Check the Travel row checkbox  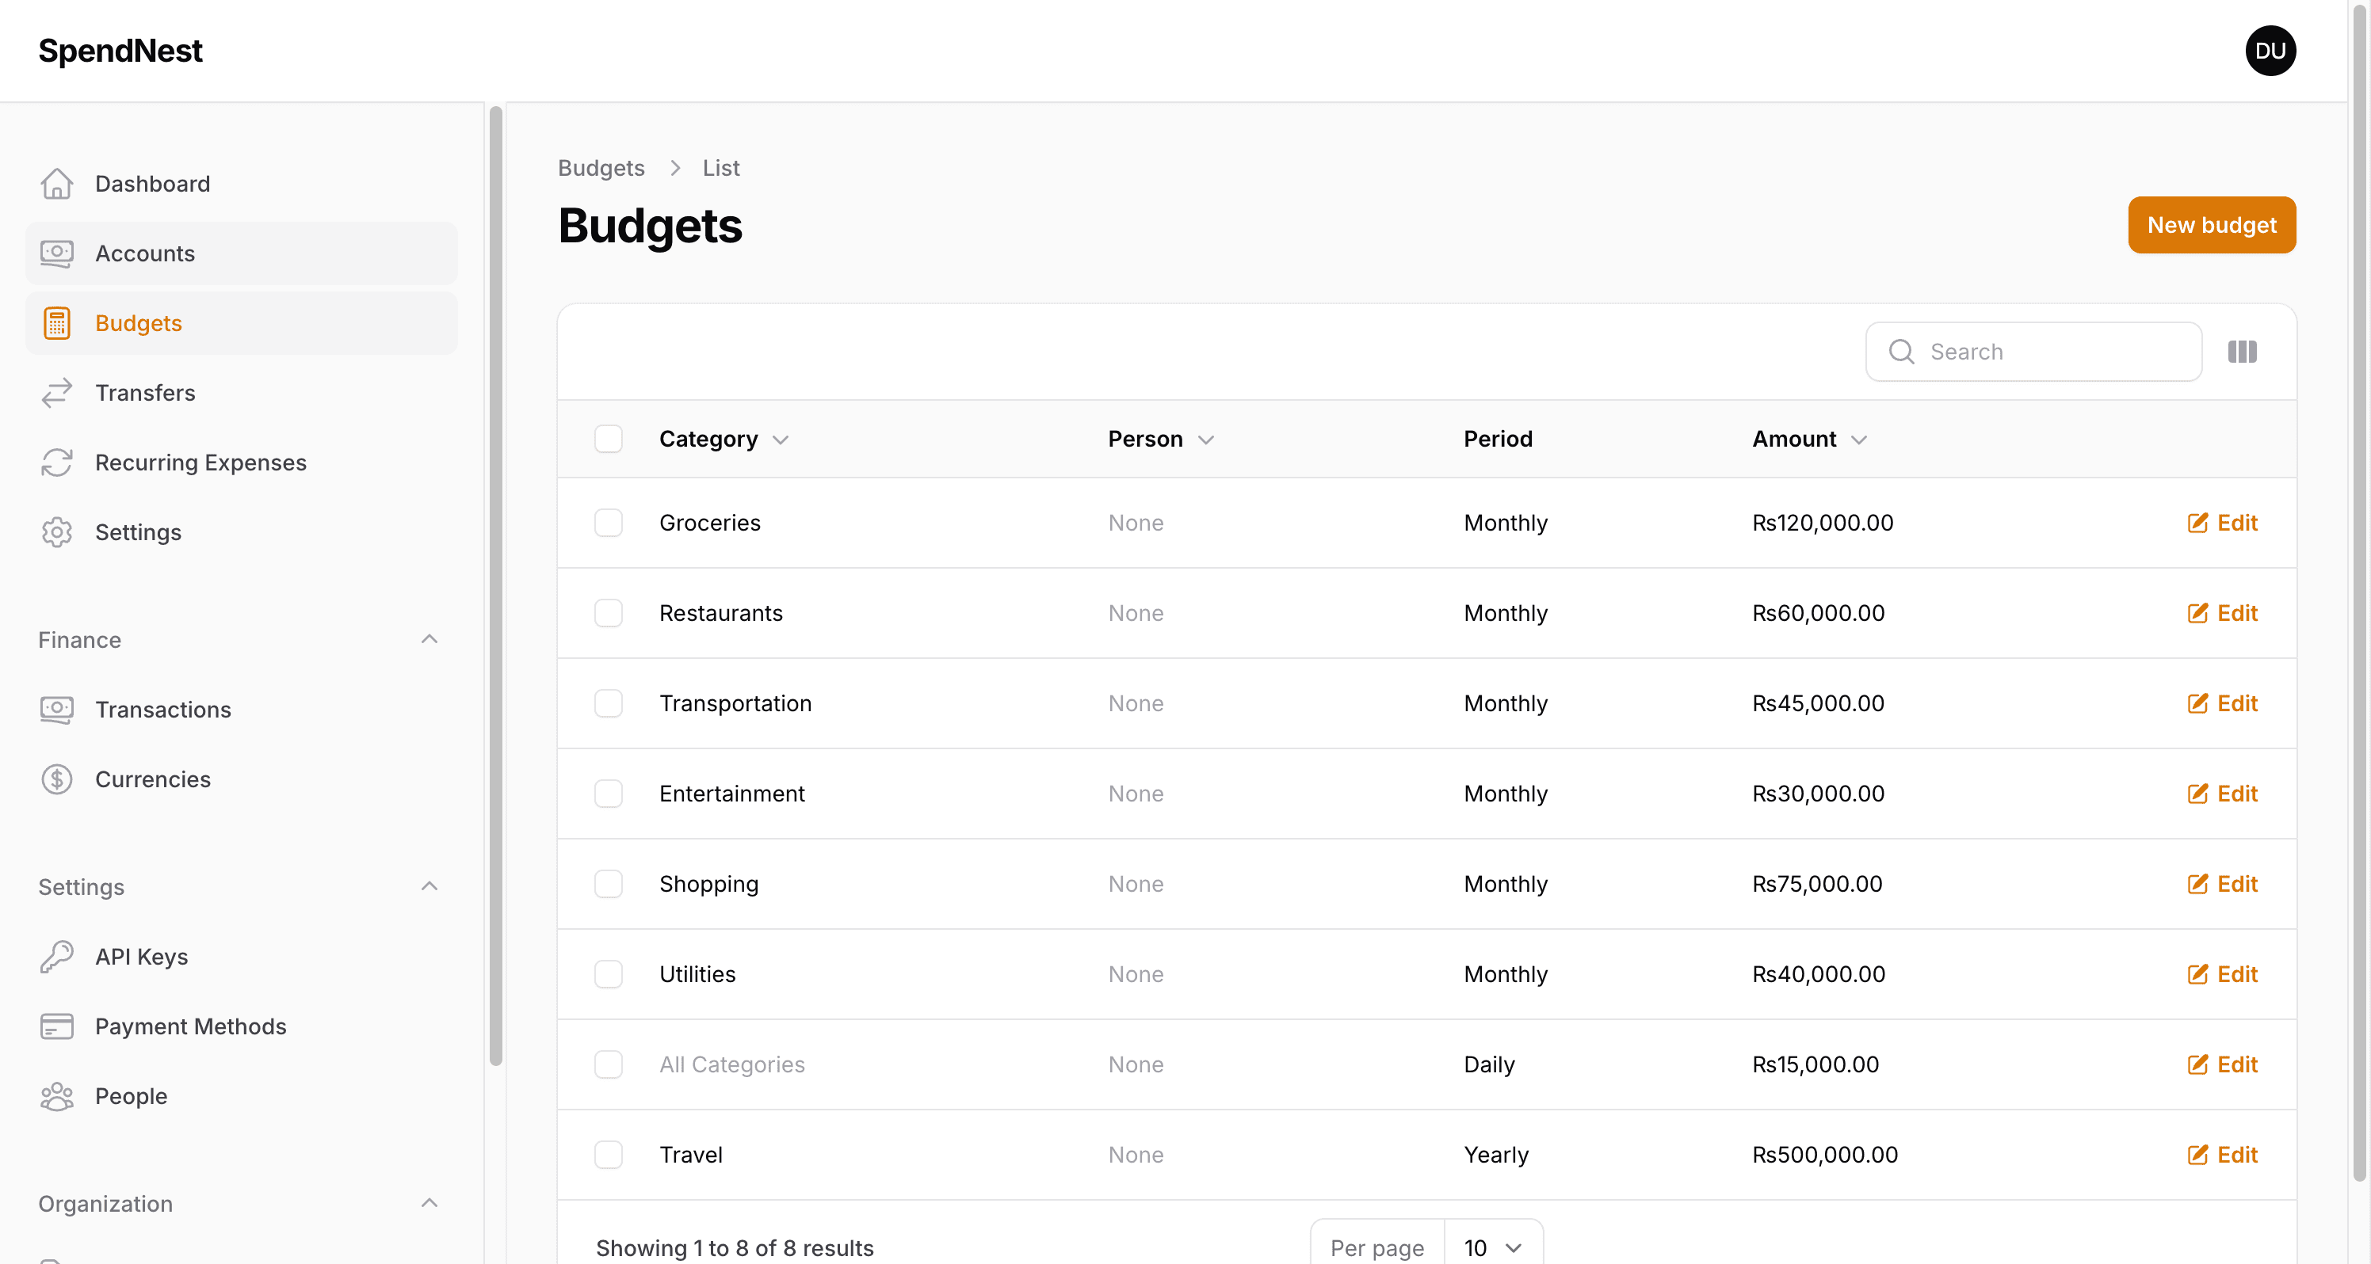[x=609, y=1155]
